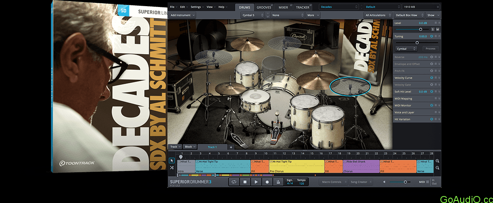Toggle the Pitch FX power button
The image size is (493, 203).
[x=432, y=71]
